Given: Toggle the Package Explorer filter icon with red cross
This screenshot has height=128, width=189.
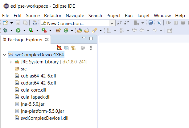Looking at the screenshot, I should [60, 48].
